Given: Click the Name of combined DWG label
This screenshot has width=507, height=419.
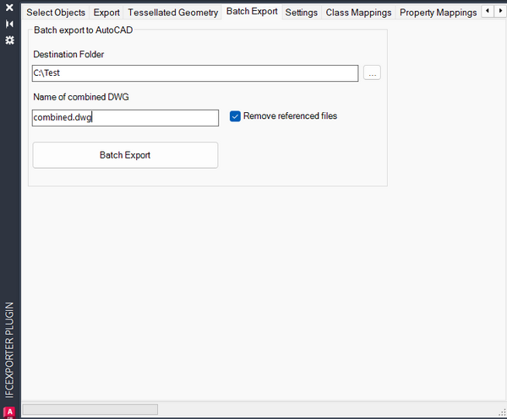Looking at the screenshot, I should coord(81,97).
